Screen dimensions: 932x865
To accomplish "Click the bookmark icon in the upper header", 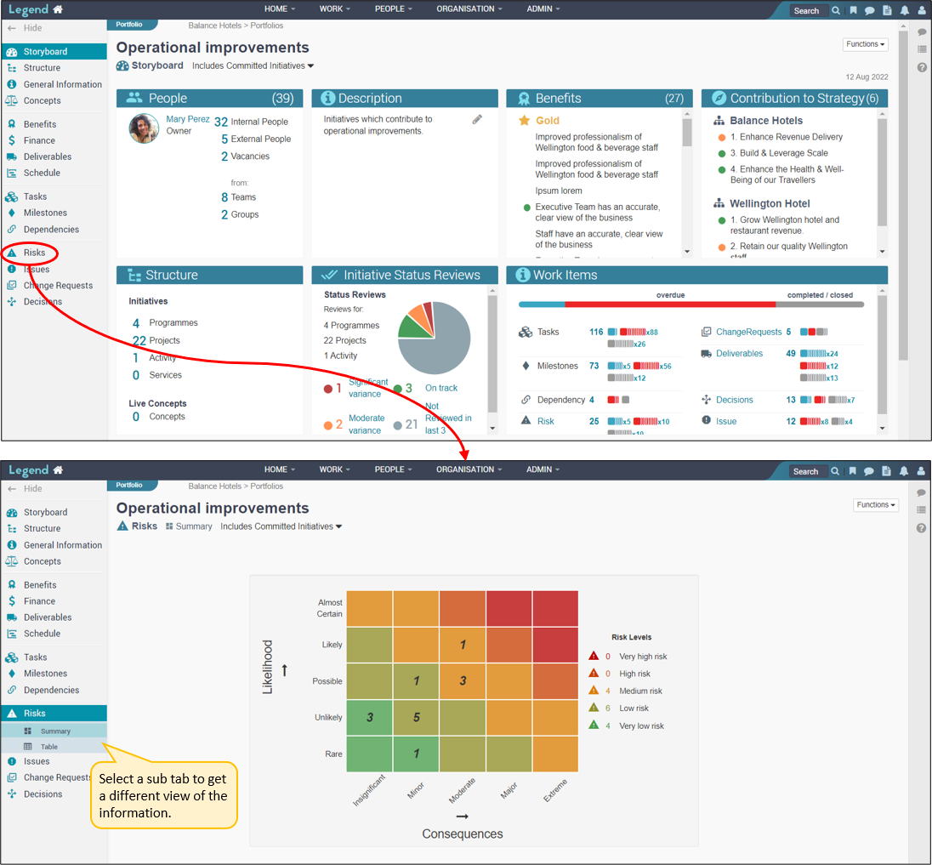I will coord(853,10).
